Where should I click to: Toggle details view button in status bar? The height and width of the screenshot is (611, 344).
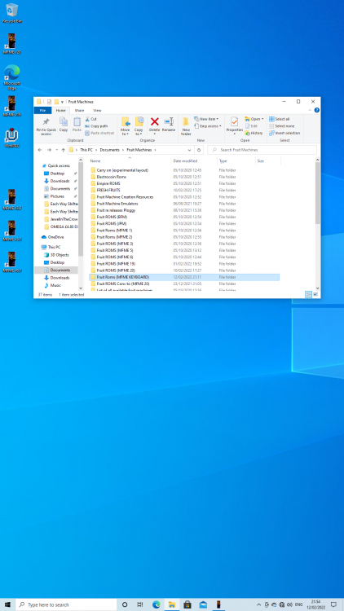(308, 295)
